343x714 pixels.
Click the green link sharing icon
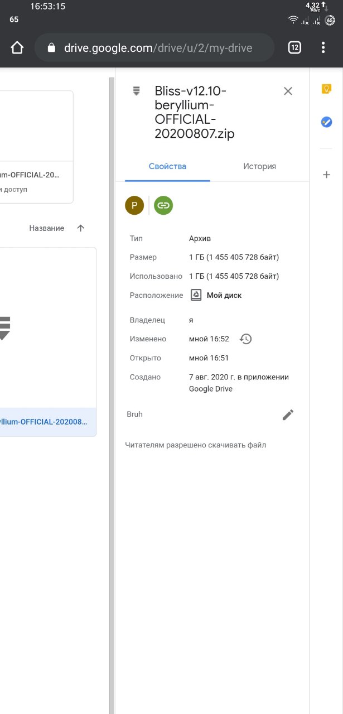click(163, 205)
